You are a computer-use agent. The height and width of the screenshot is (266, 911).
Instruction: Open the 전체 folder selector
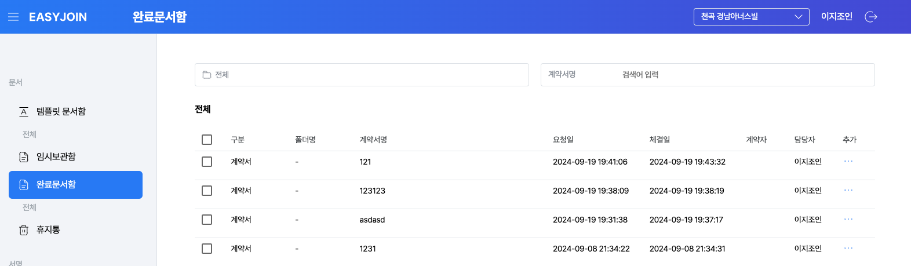click(362, 75)
